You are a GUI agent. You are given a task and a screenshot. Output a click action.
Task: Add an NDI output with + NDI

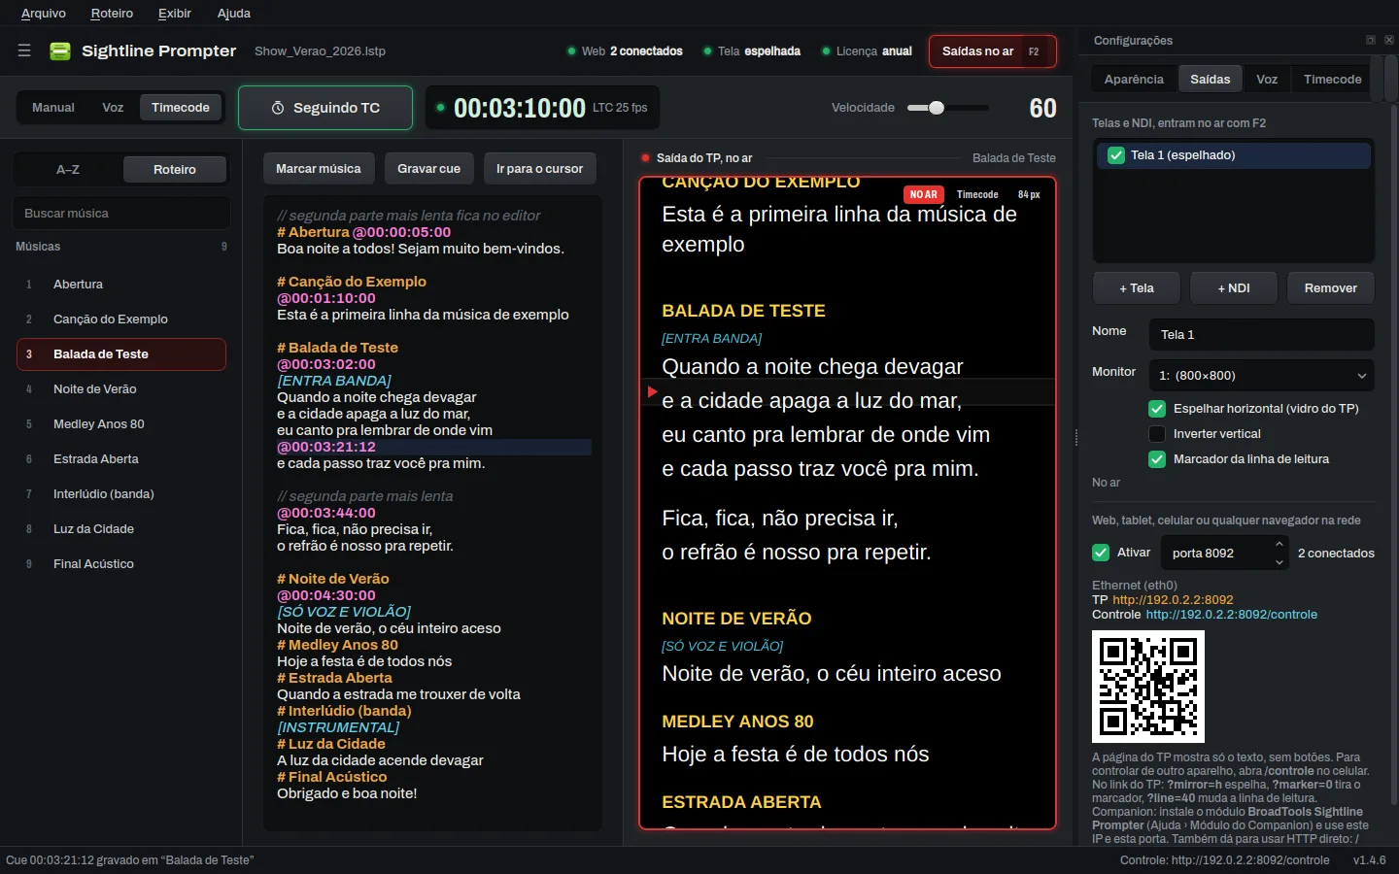point(1234,288)
